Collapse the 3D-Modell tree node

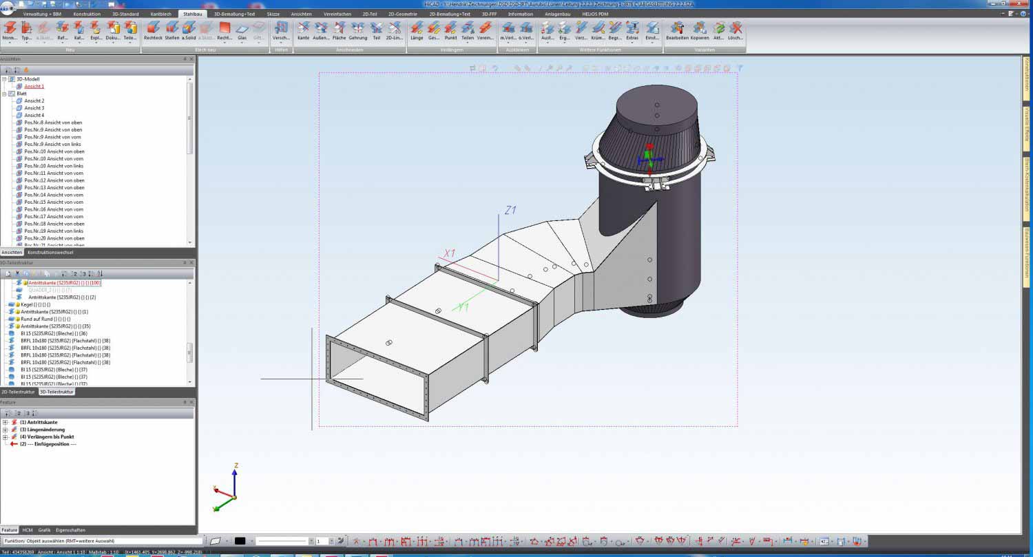point(4,79)
